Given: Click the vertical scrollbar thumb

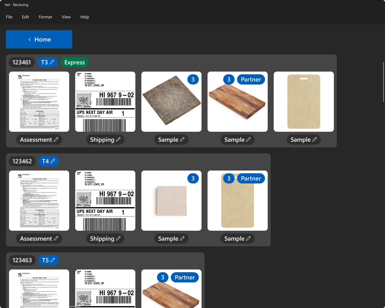Looking at the screenshot, I should coord(383,82).
